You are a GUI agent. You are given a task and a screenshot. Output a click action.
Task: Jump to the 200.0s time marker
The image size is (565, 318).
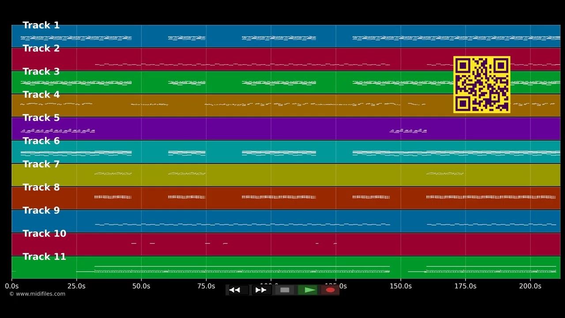tap(530, 286)
